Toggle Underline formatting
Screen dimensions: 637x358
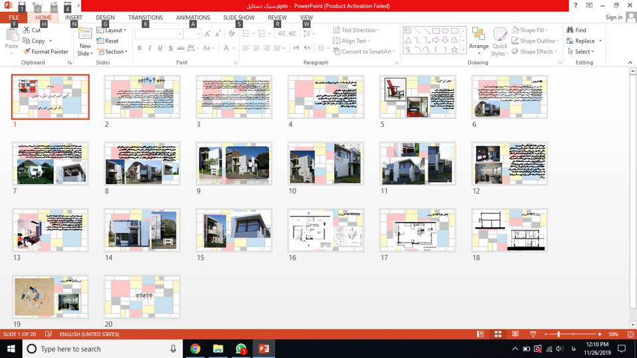click(x=160, y=48)
